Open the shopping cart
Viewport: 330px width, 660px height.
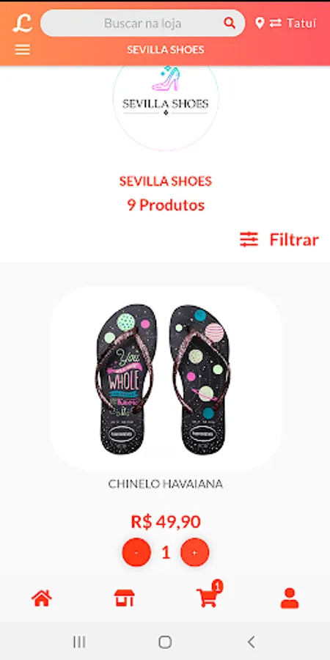coord(209,595)
